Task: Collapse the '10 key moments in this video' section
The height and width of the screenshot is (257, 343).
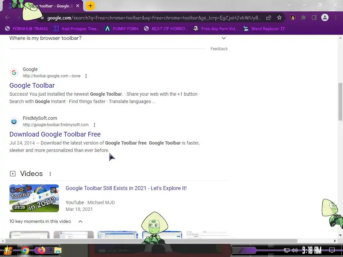Action: tap(80, 222)
